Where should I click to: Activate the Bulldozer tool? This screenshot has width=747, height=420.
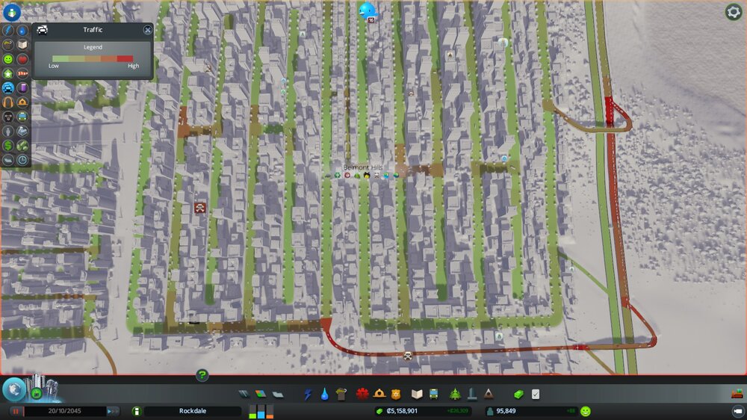737,394
